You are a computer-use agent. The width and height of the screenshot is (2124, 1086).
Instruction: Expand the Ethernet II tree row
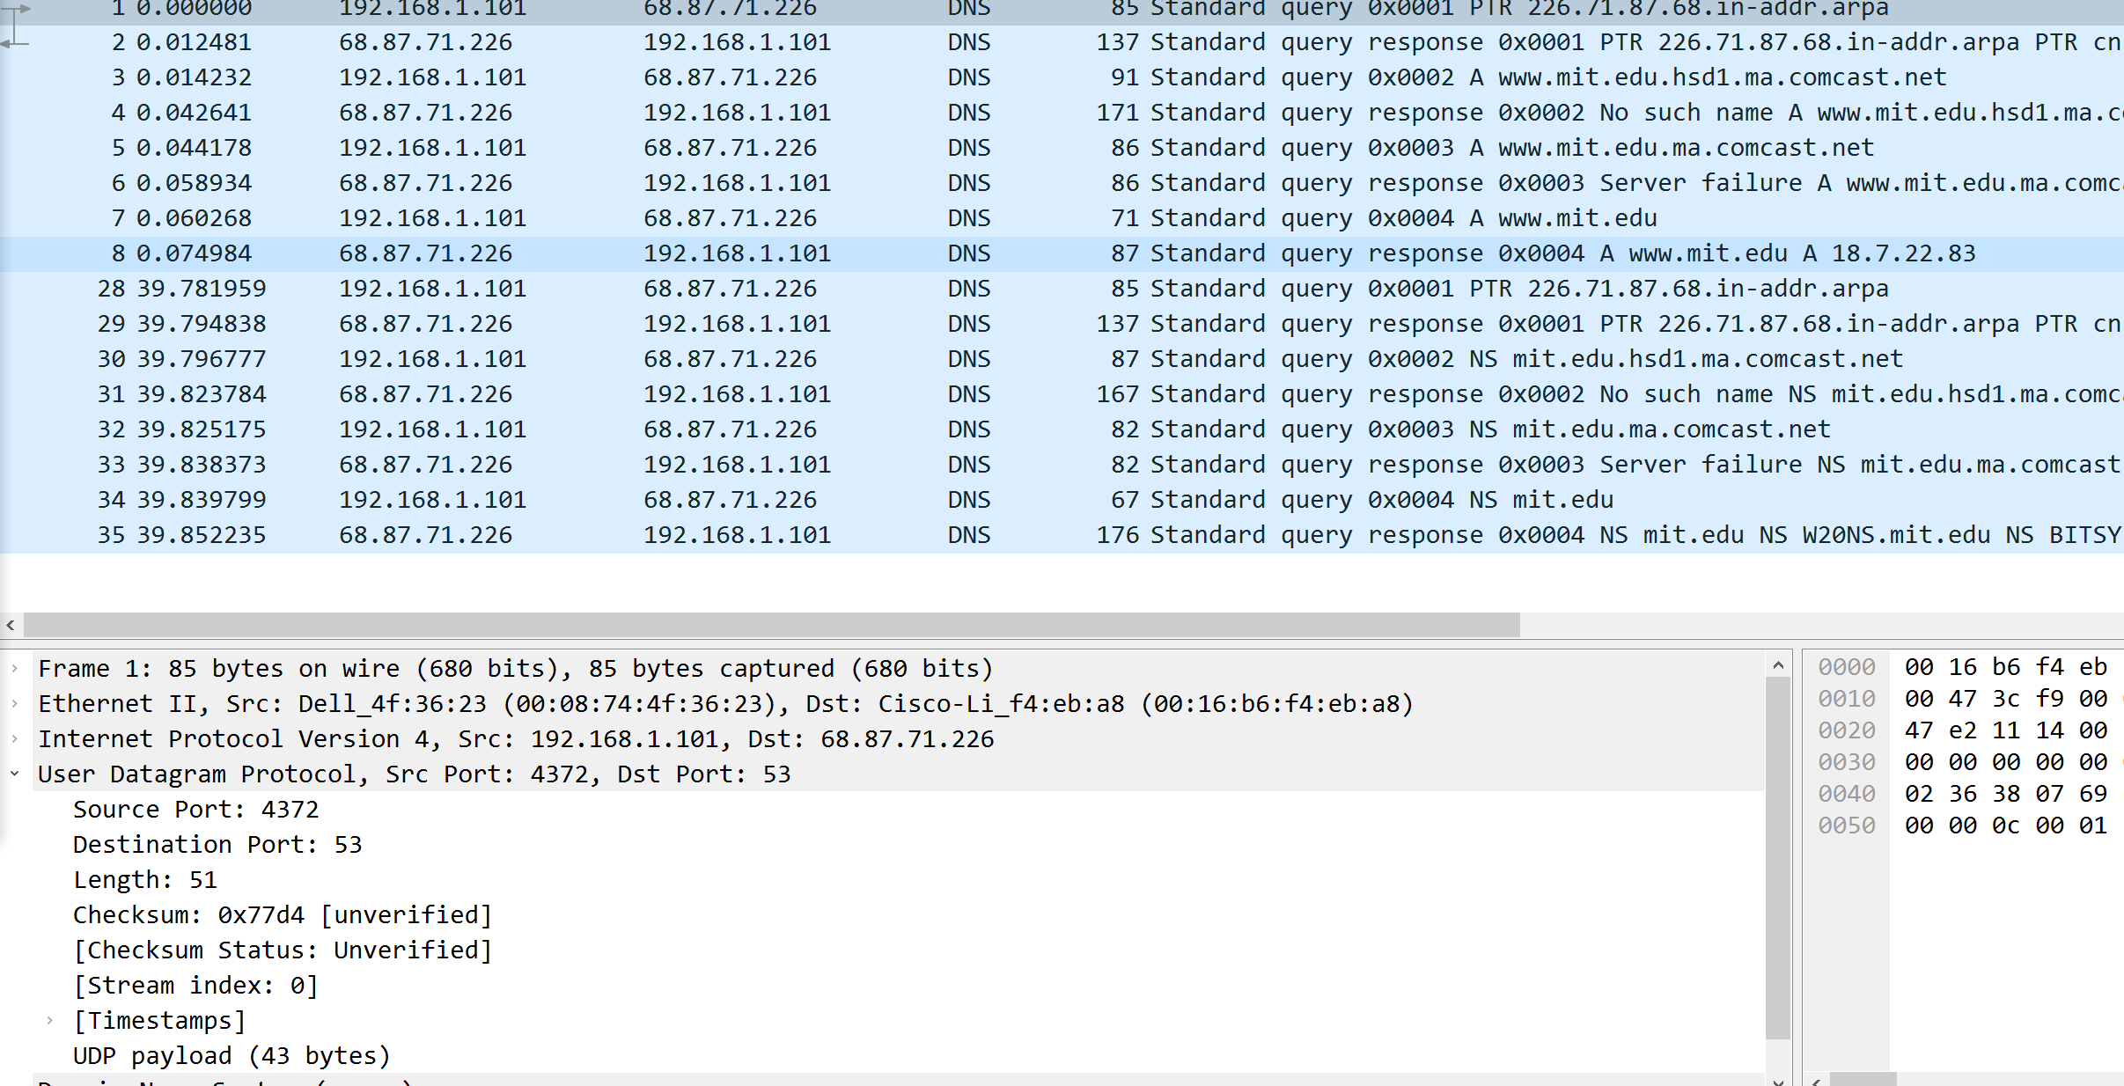coord(14,704)
